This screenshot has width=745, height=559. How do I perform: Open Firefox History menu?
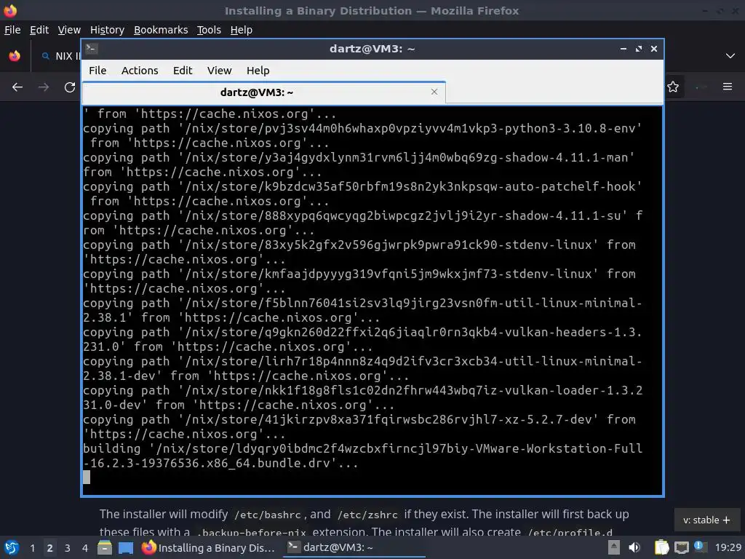[107, 30]
